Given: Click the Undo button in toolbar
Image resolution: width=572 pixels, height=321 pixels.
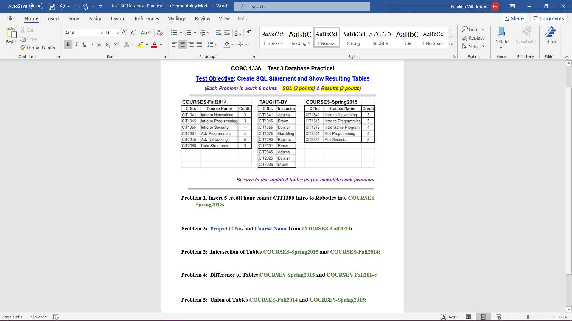Looking at the screenshot, I should click(61, 6).
